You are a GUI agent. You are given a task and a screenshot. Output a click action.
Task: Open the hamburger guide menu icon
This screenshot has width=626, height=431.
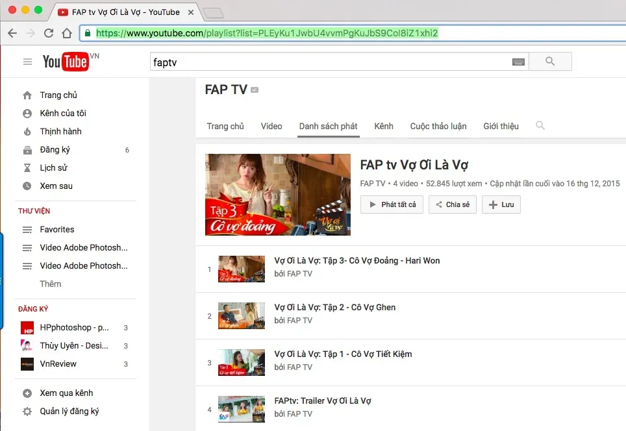(x=27, y=62)
